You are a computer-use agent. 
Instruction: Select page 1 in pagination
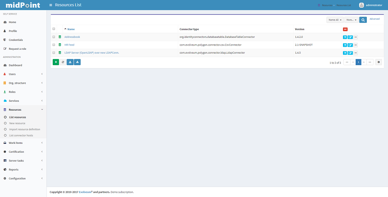[358, 62]
